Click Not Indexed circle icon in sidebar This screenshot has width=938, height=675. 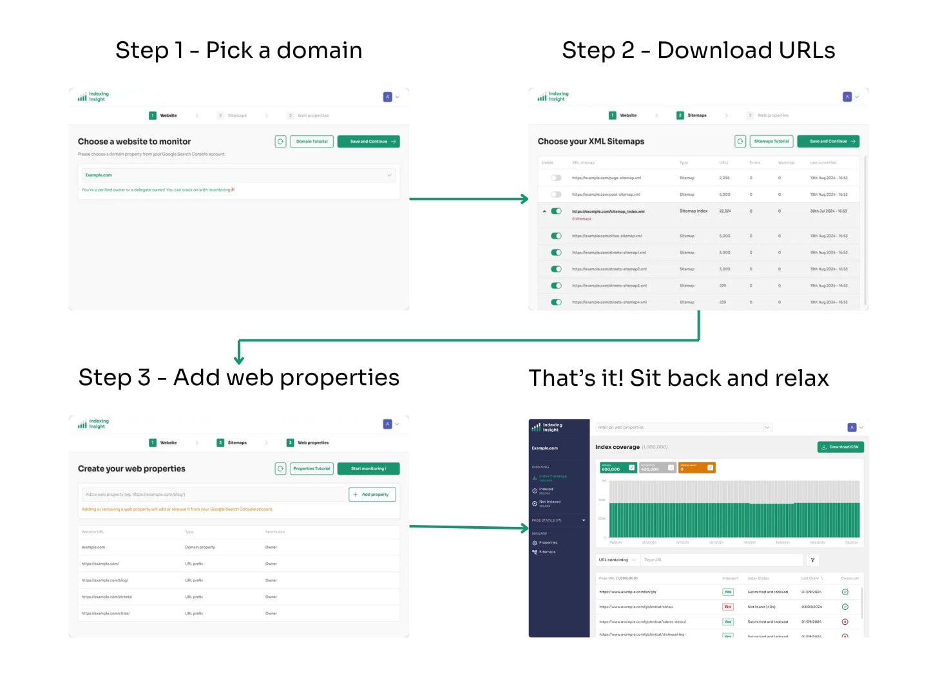pos(535,504)
